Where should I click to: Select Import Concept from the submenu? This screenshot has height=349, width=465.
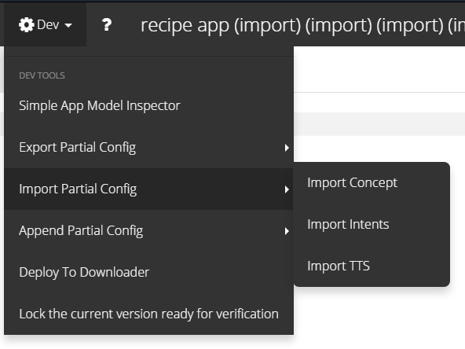point(352,183)
